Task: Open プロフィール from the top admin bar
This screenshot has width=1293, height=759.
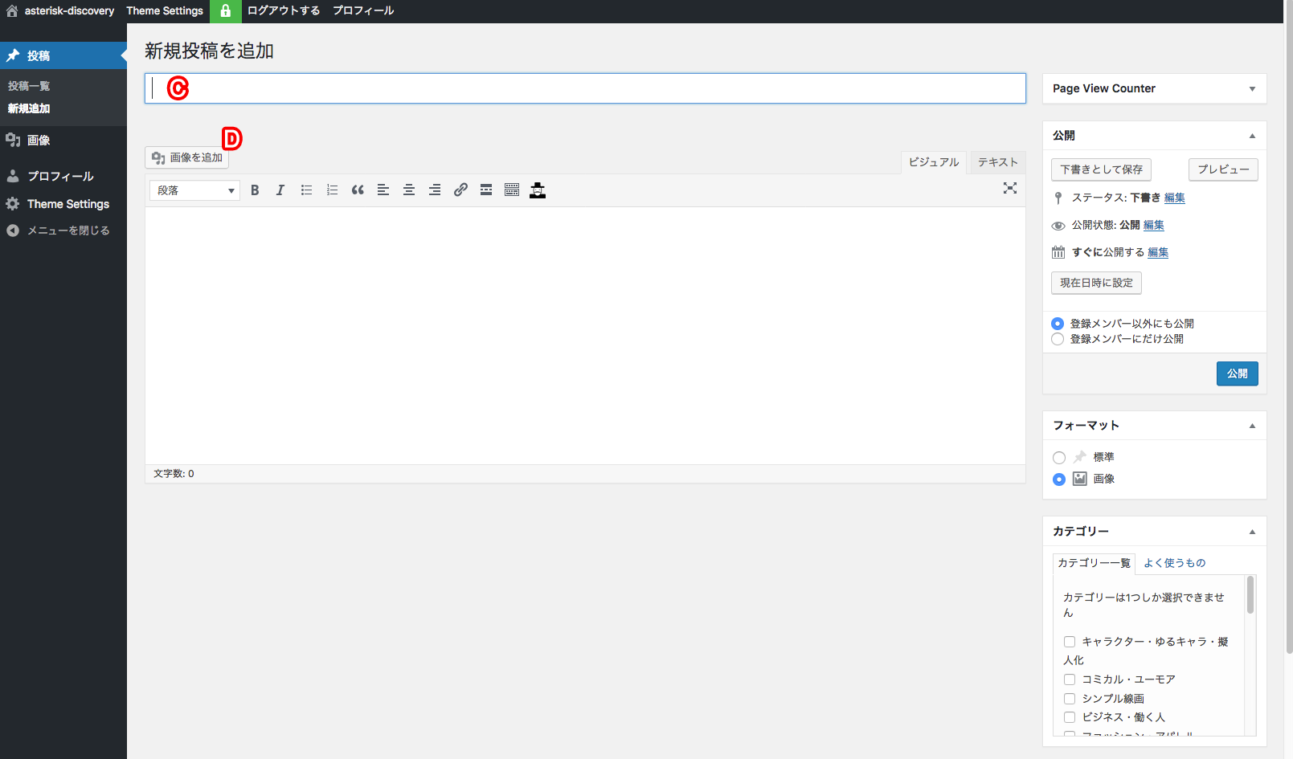Action: tap(363, 11)
